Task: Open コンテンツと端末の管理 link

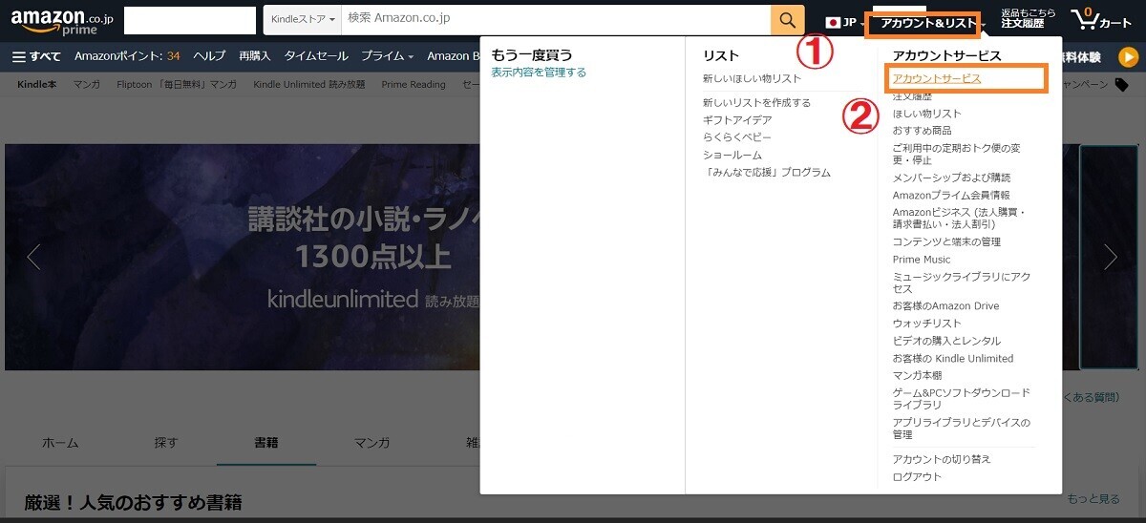Action: 947,242
